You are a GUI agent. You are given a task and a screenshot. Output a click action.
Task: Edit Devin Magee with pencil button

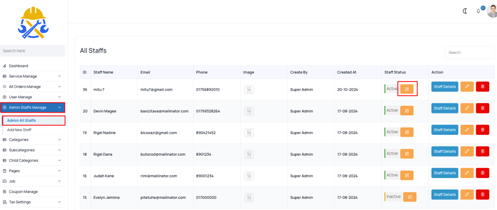click(x=467, y=108)
